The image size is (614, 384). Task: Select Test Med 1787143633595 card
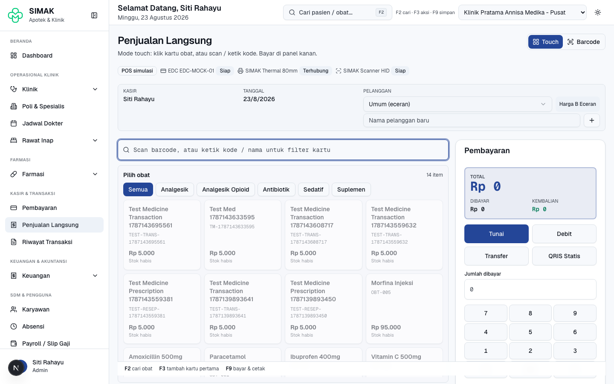tap(243, 235)
